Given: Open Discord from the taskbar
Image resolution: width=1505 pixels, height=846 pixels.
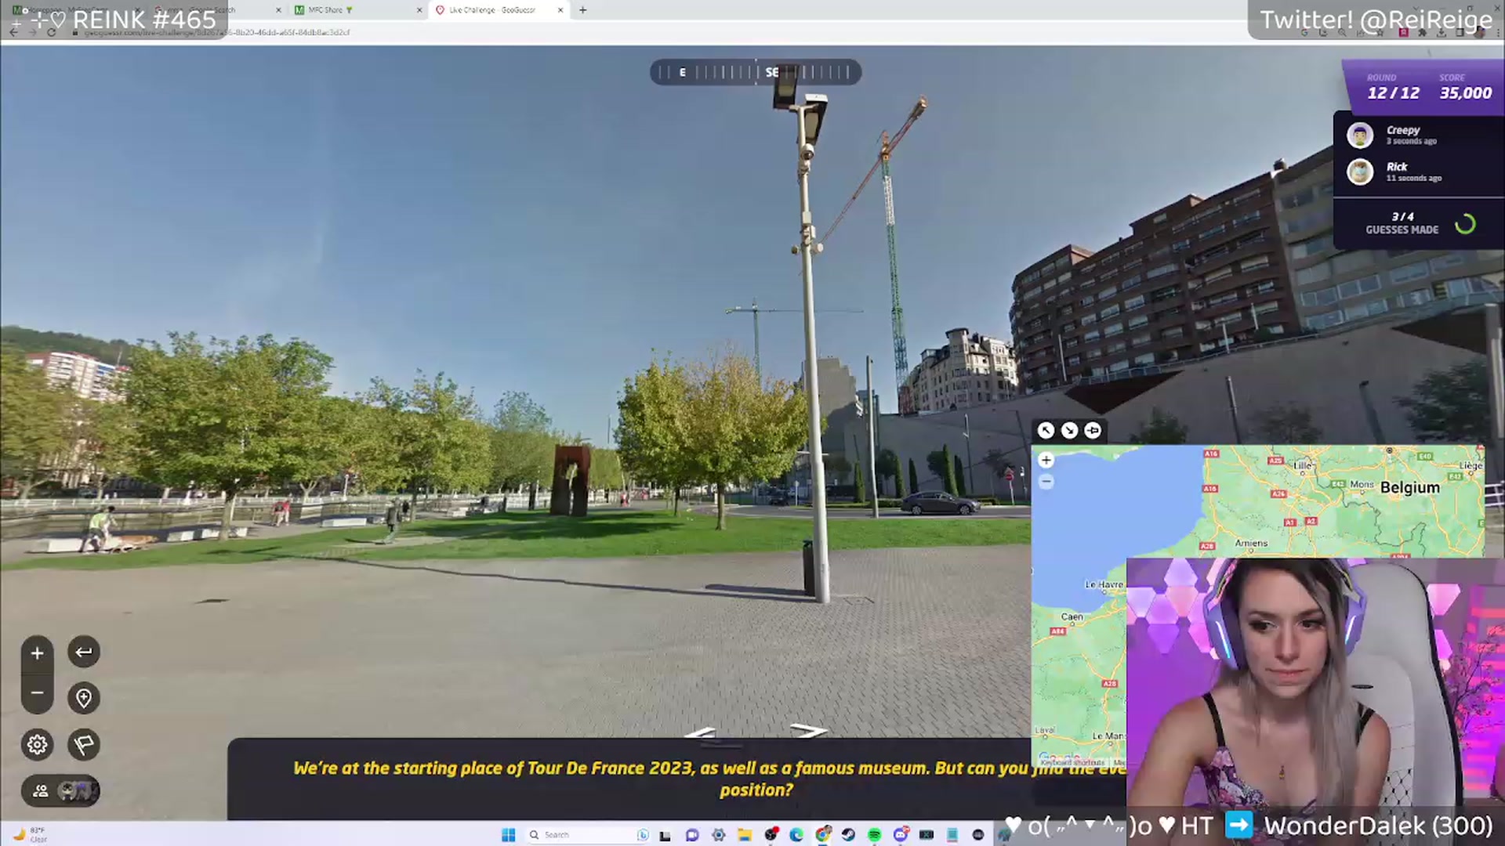Looking at the screenshot, I should (x=901, y=835).
